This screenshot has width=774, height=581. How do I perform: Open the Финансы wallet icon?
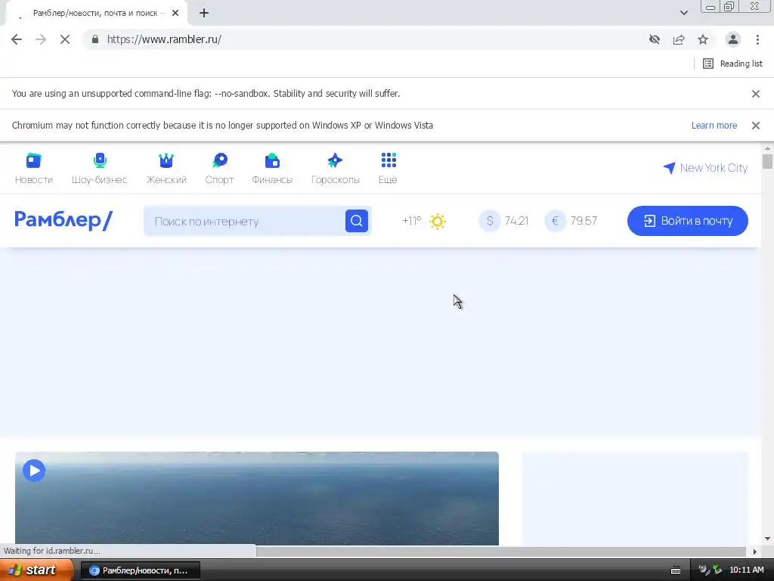point(272,160)
